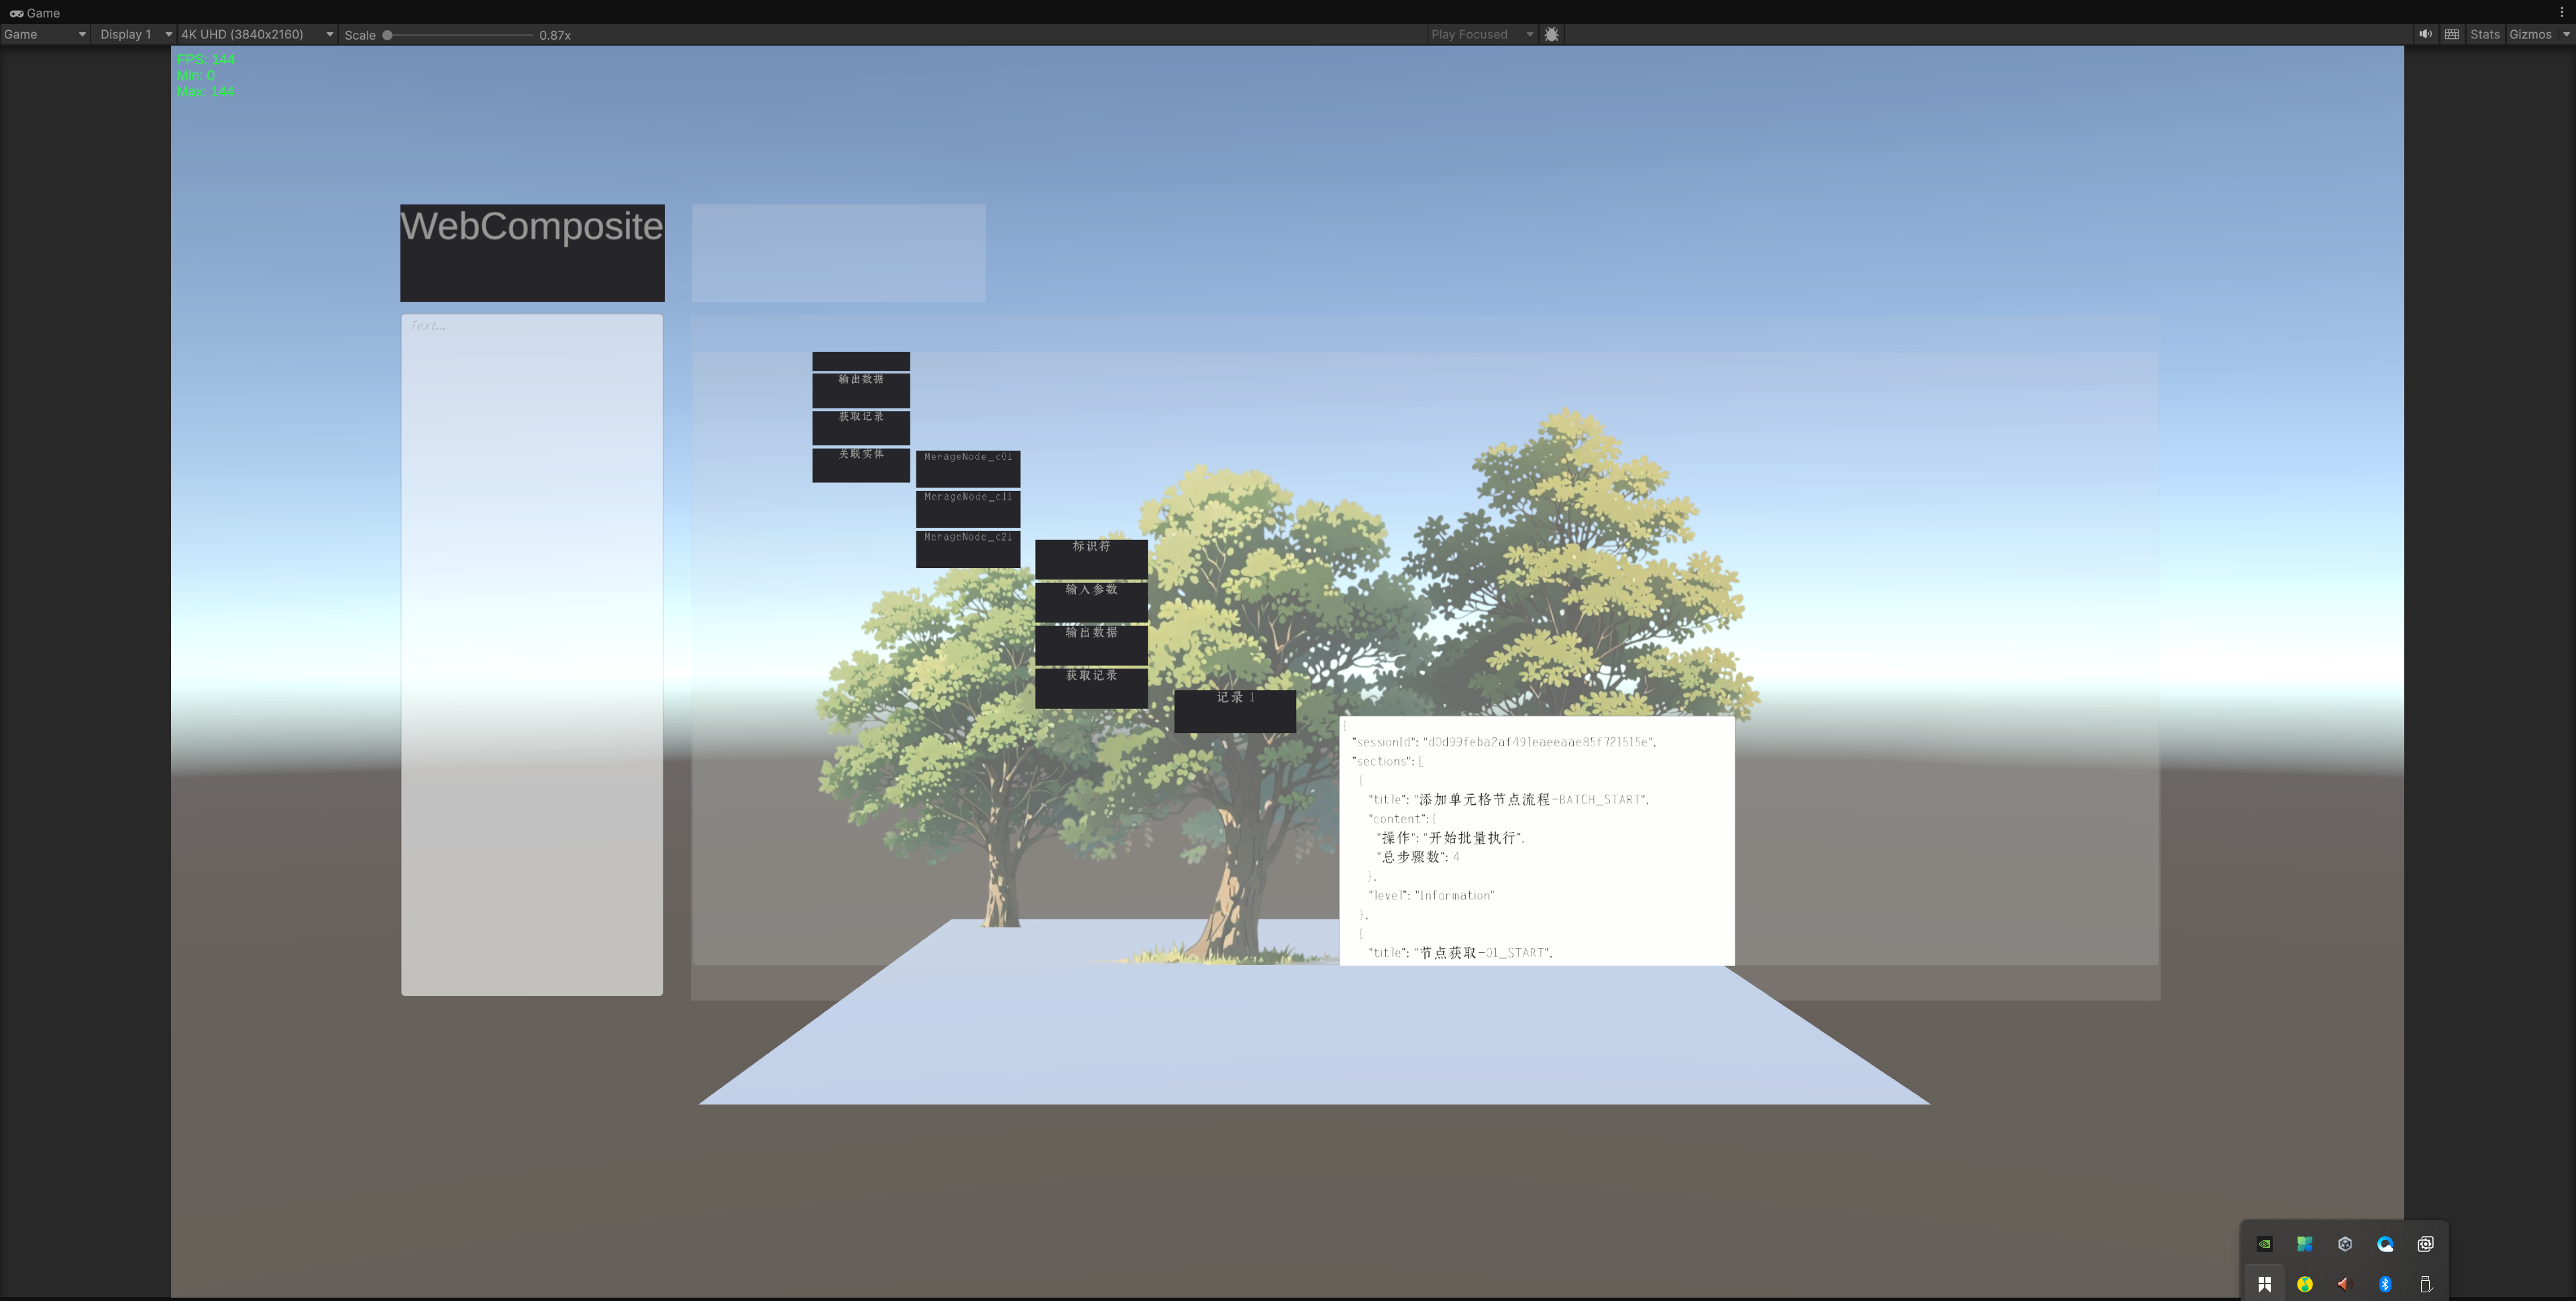Toggle the keyboard shortcuts icon
The height and width of the screenshot is (1301, 2576).
click(x=2452, y=34)
